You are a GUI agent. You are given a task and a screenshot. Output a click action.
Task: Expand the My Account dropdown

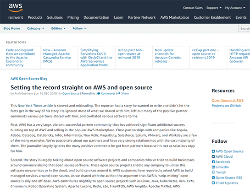click(235, 8)
